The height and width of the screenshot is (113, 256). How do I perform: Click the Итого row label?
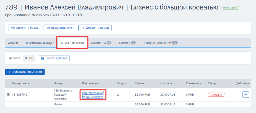(x=58, y=104)
